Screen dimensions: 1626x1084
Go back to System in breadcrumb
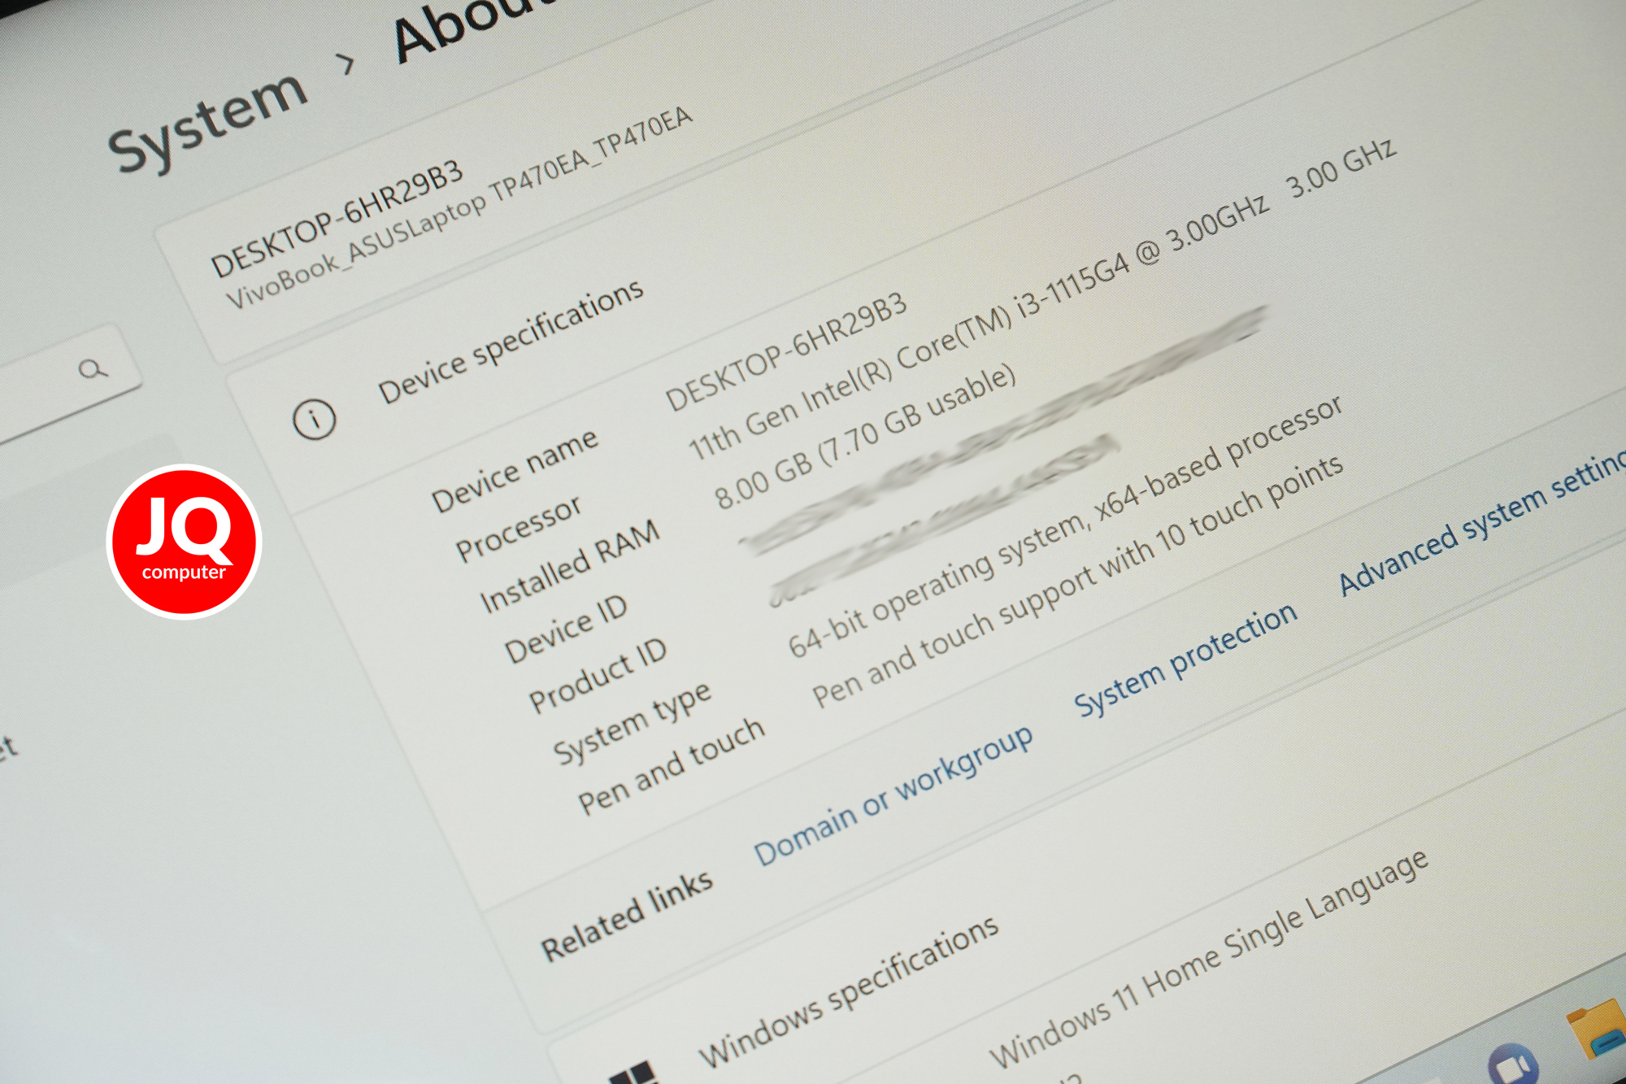coord(209,122)
